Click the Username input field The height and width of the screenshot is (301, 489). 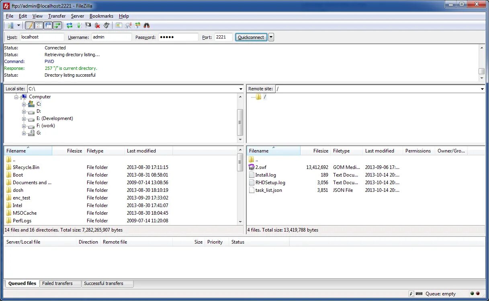click(111, 37)
